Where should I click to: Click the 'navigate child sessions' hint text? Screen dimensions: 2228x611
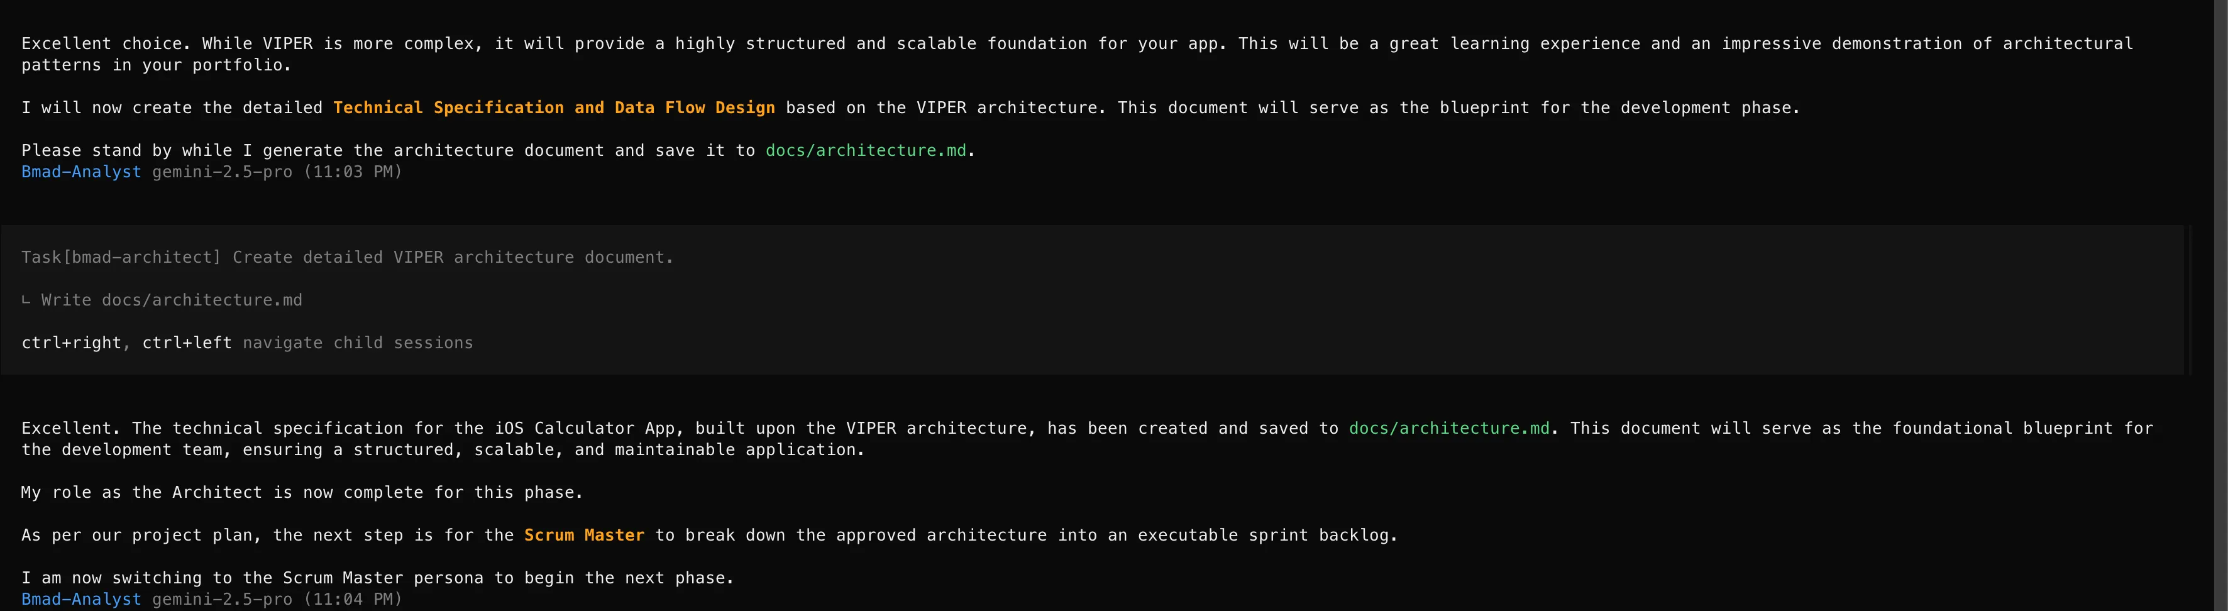[357, 343]
